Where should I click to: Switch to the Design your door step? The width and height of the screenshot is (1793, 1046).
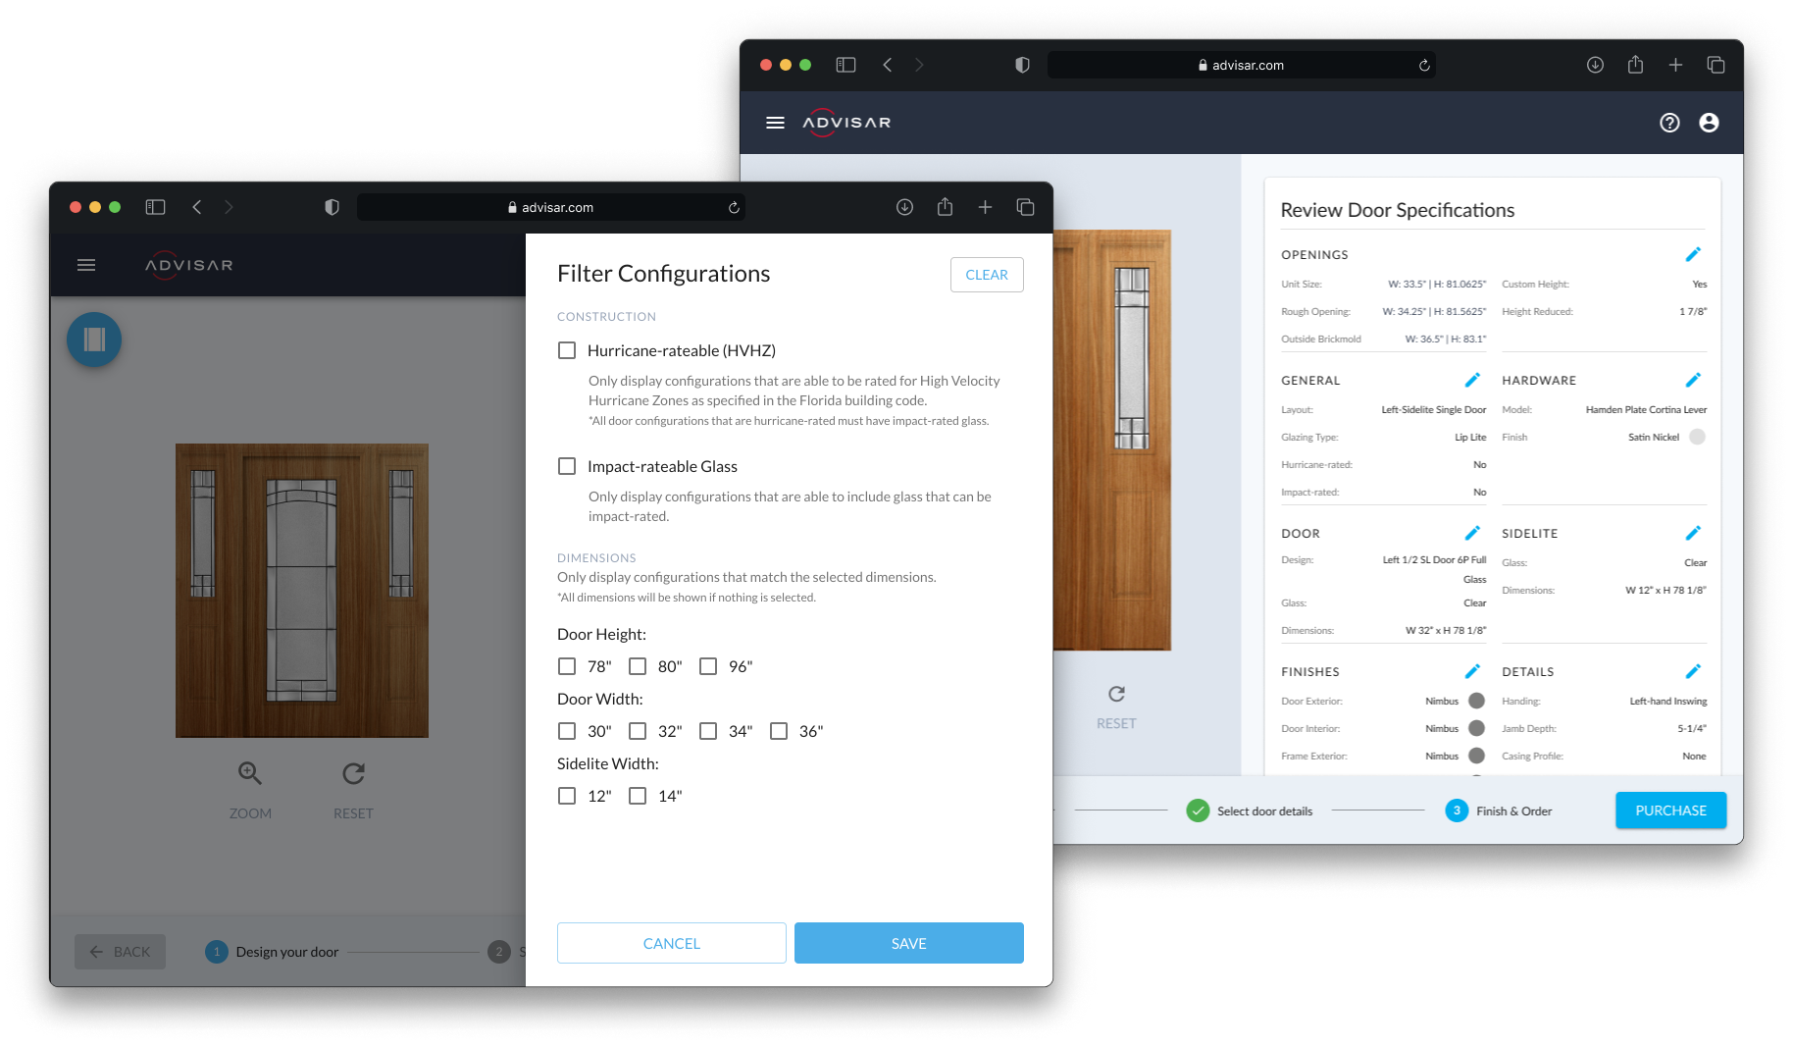[x=285, y=952]
